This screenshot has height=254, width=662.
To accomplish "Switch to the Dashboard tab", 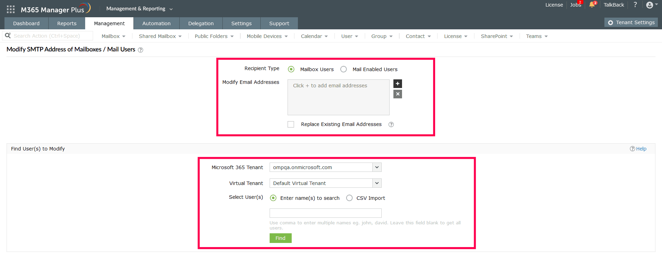I will [x=26, y=23].
